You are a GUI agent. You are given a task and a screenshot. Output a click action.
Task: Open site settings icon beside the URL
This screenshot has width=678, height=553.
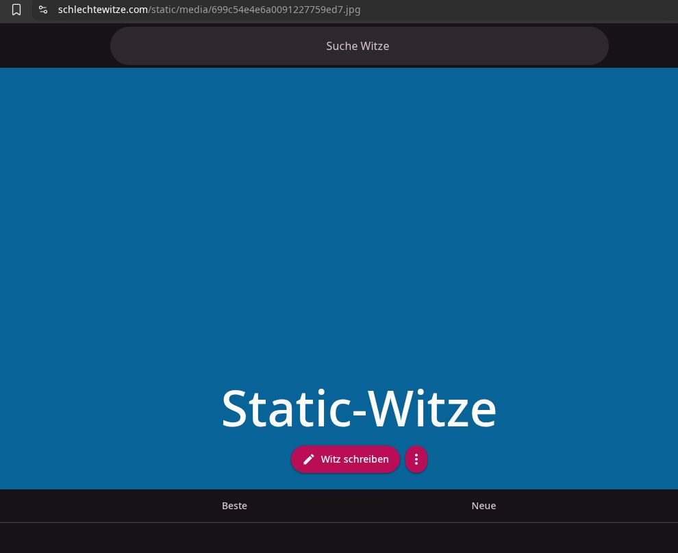(x=43, y=10)
